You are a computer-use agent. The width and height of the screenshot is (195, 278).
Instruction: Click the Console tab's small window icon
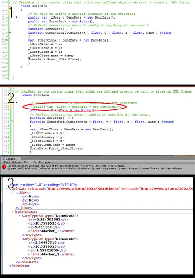[x=4, y=158]
